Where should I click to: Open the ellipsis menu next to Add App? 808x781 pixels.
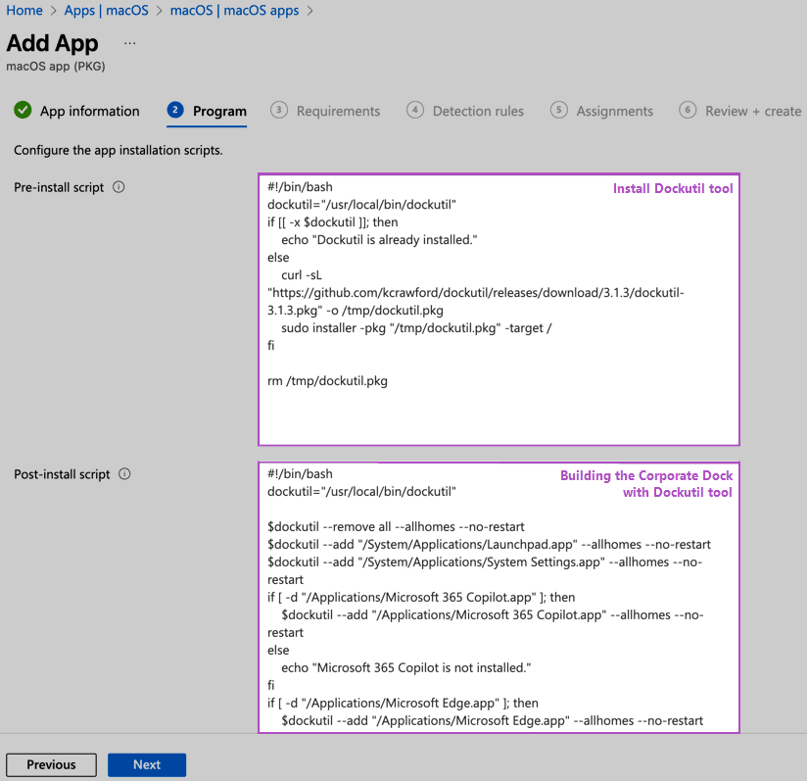129,43
